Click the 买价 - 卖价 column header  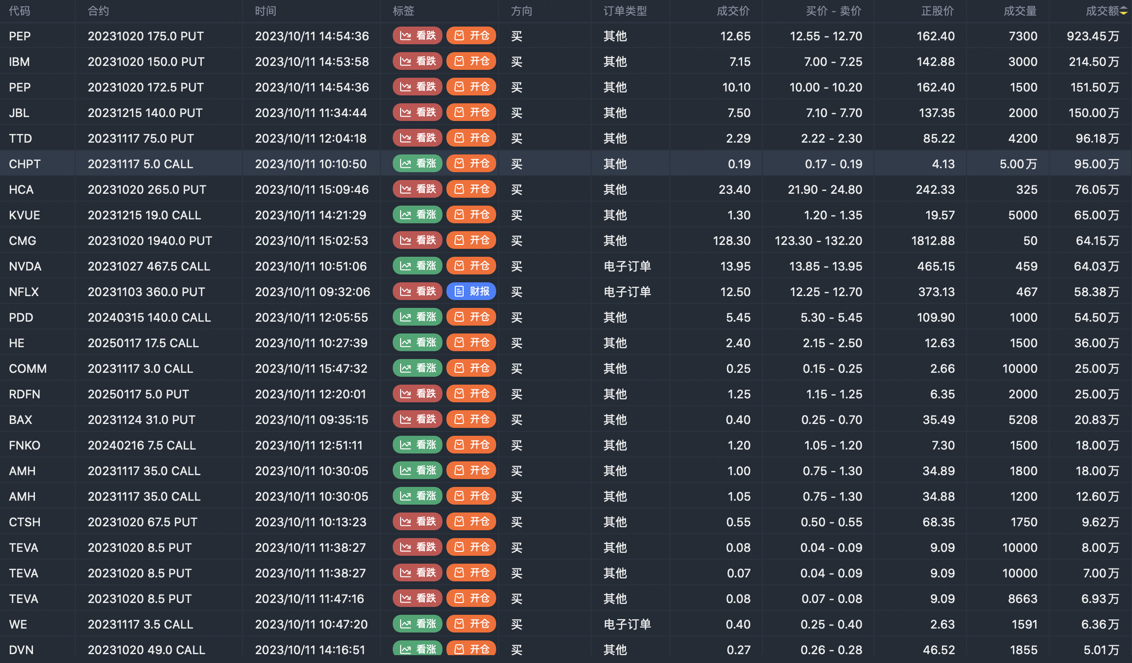834,11
